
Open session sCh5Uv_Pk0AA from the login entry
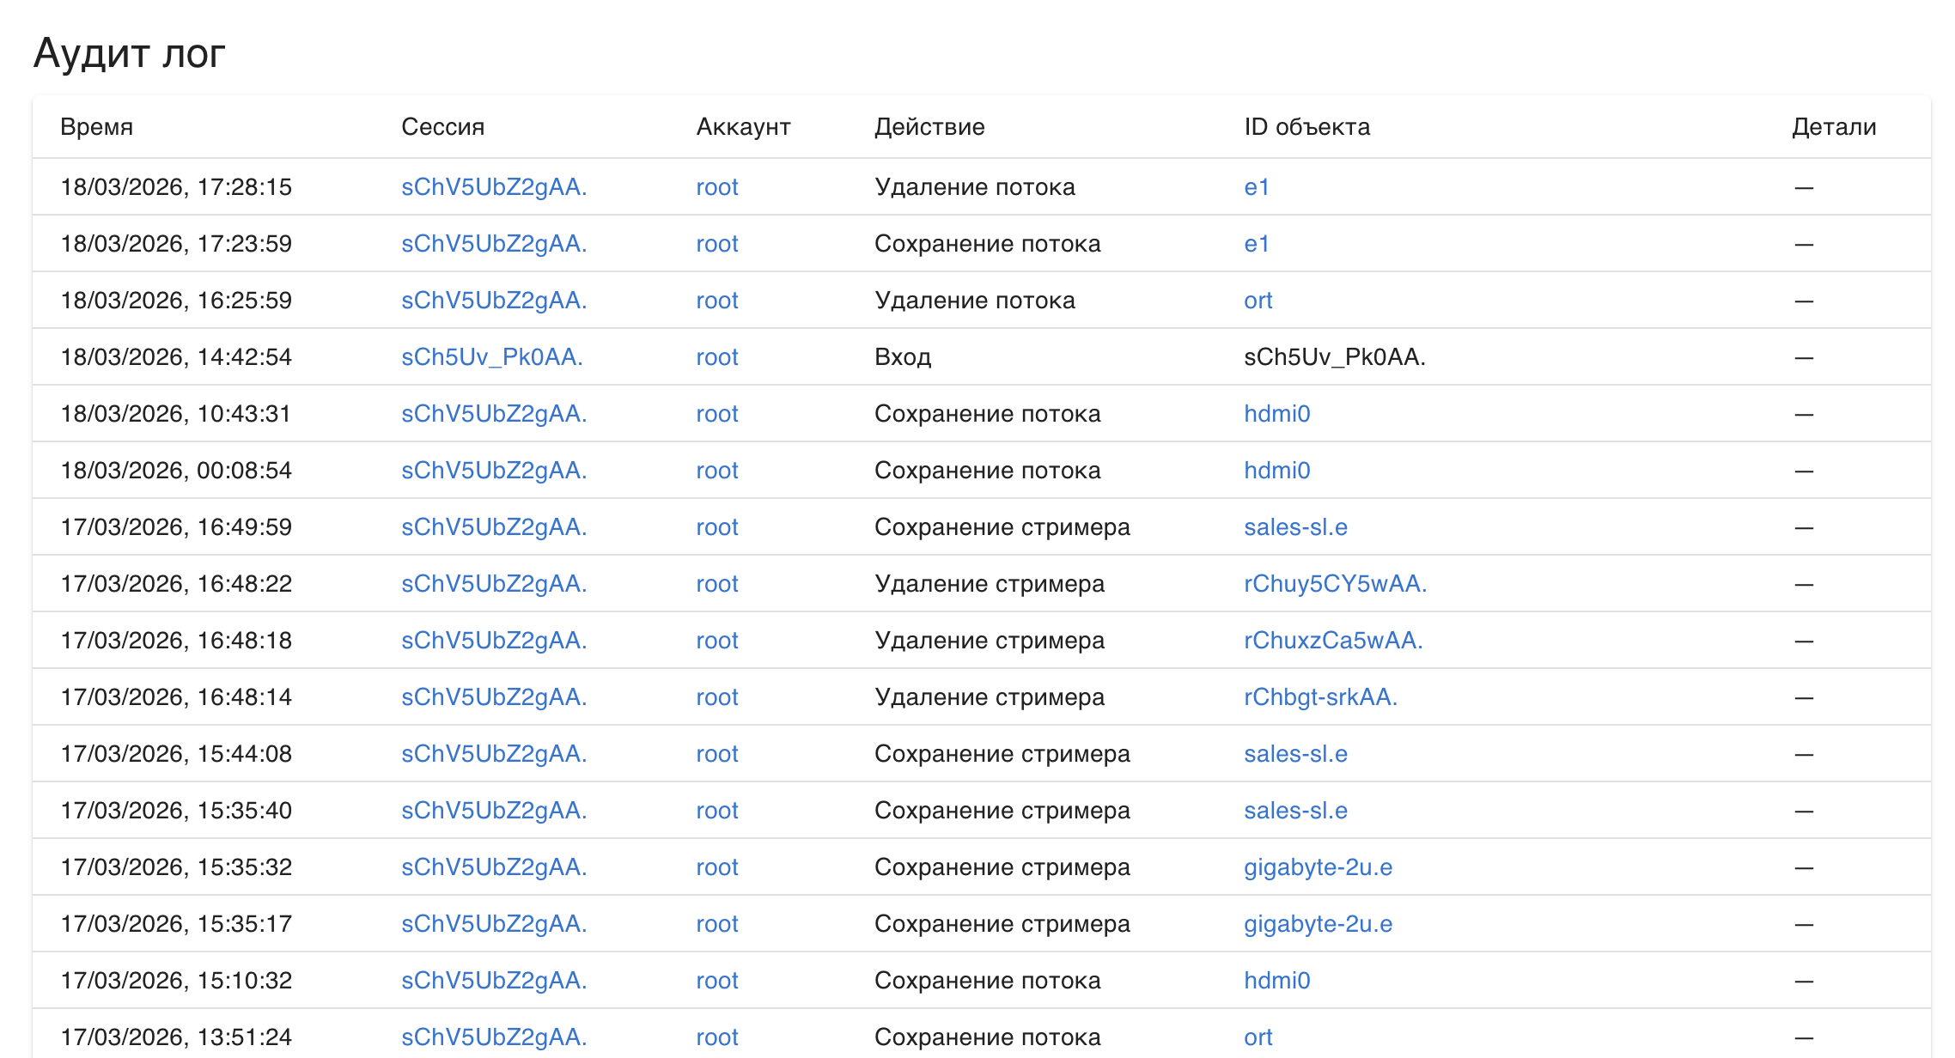tap(492, 356)
